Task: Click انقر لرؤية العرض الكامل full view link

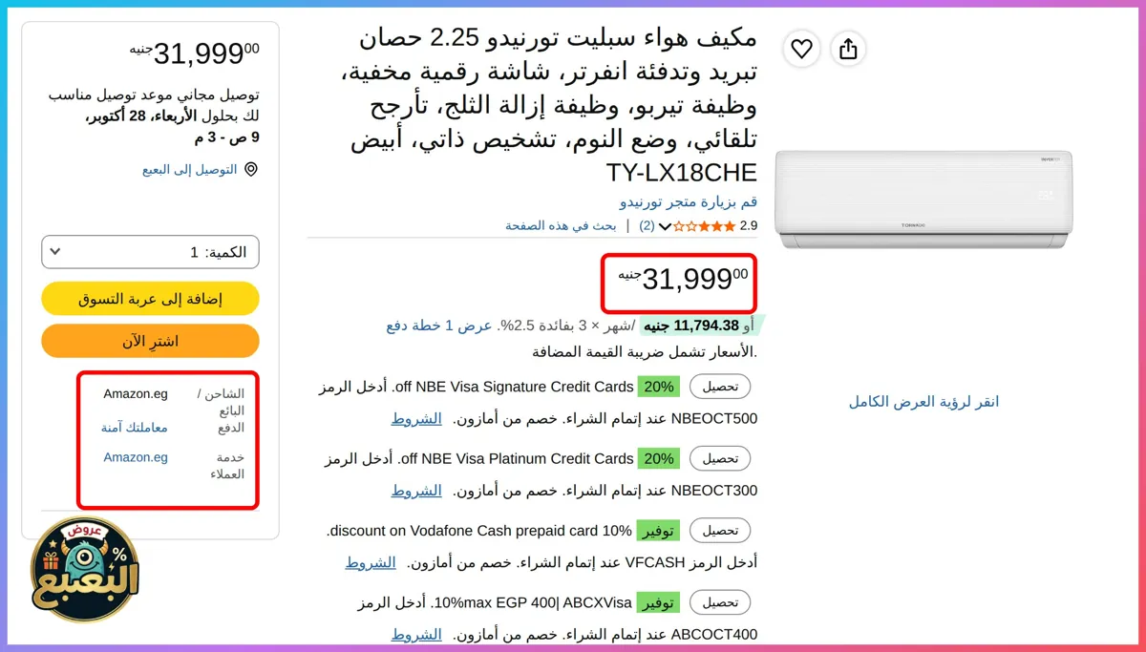Action: [923, 402]
